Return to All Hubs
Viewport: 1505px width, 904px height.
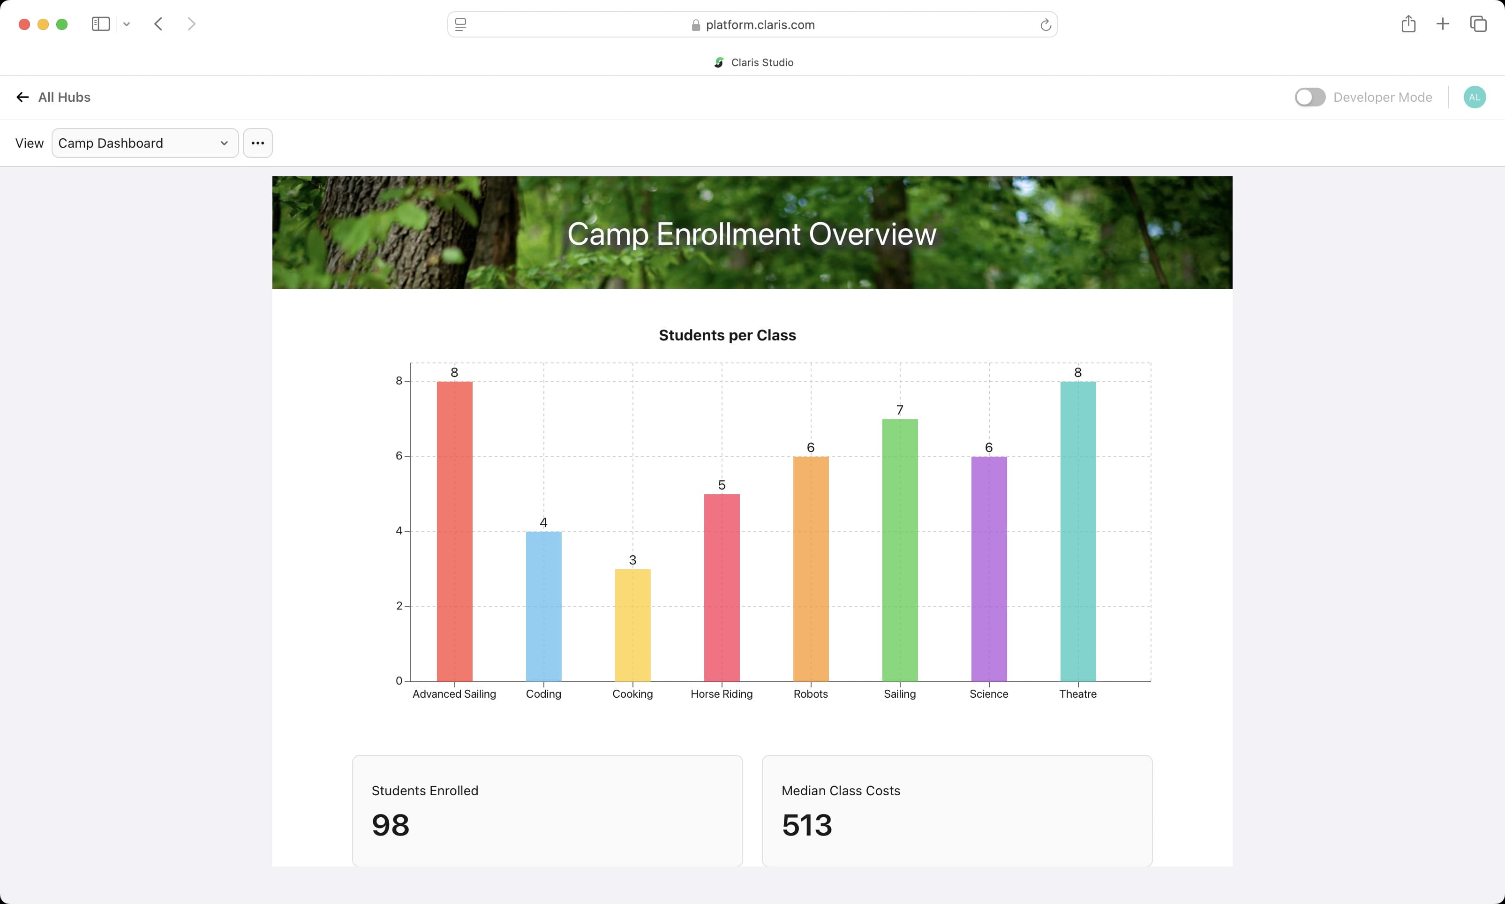(53, 98)
